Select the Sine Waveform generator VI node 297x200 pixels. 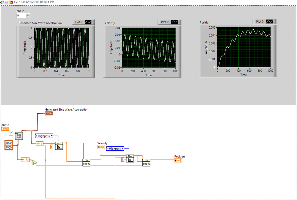(x=19, y=136)
